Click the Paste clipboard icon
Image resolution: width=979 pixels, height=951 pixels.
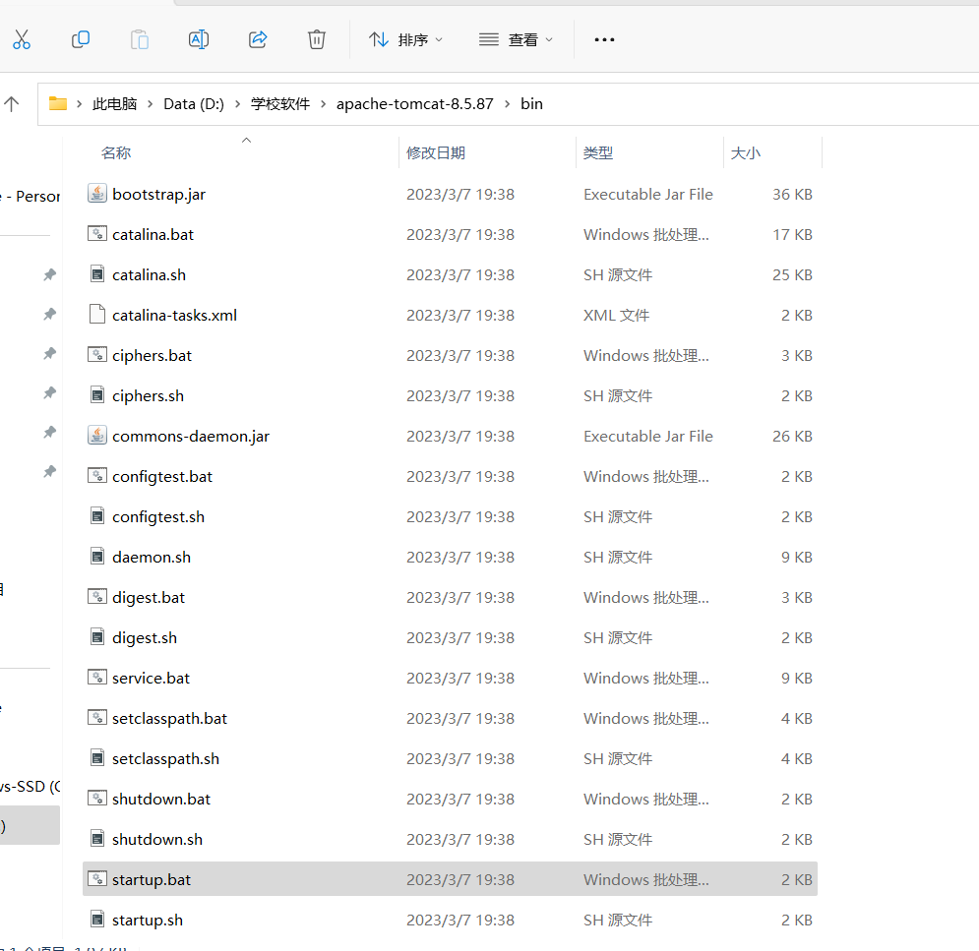click(x=140, y=39)
